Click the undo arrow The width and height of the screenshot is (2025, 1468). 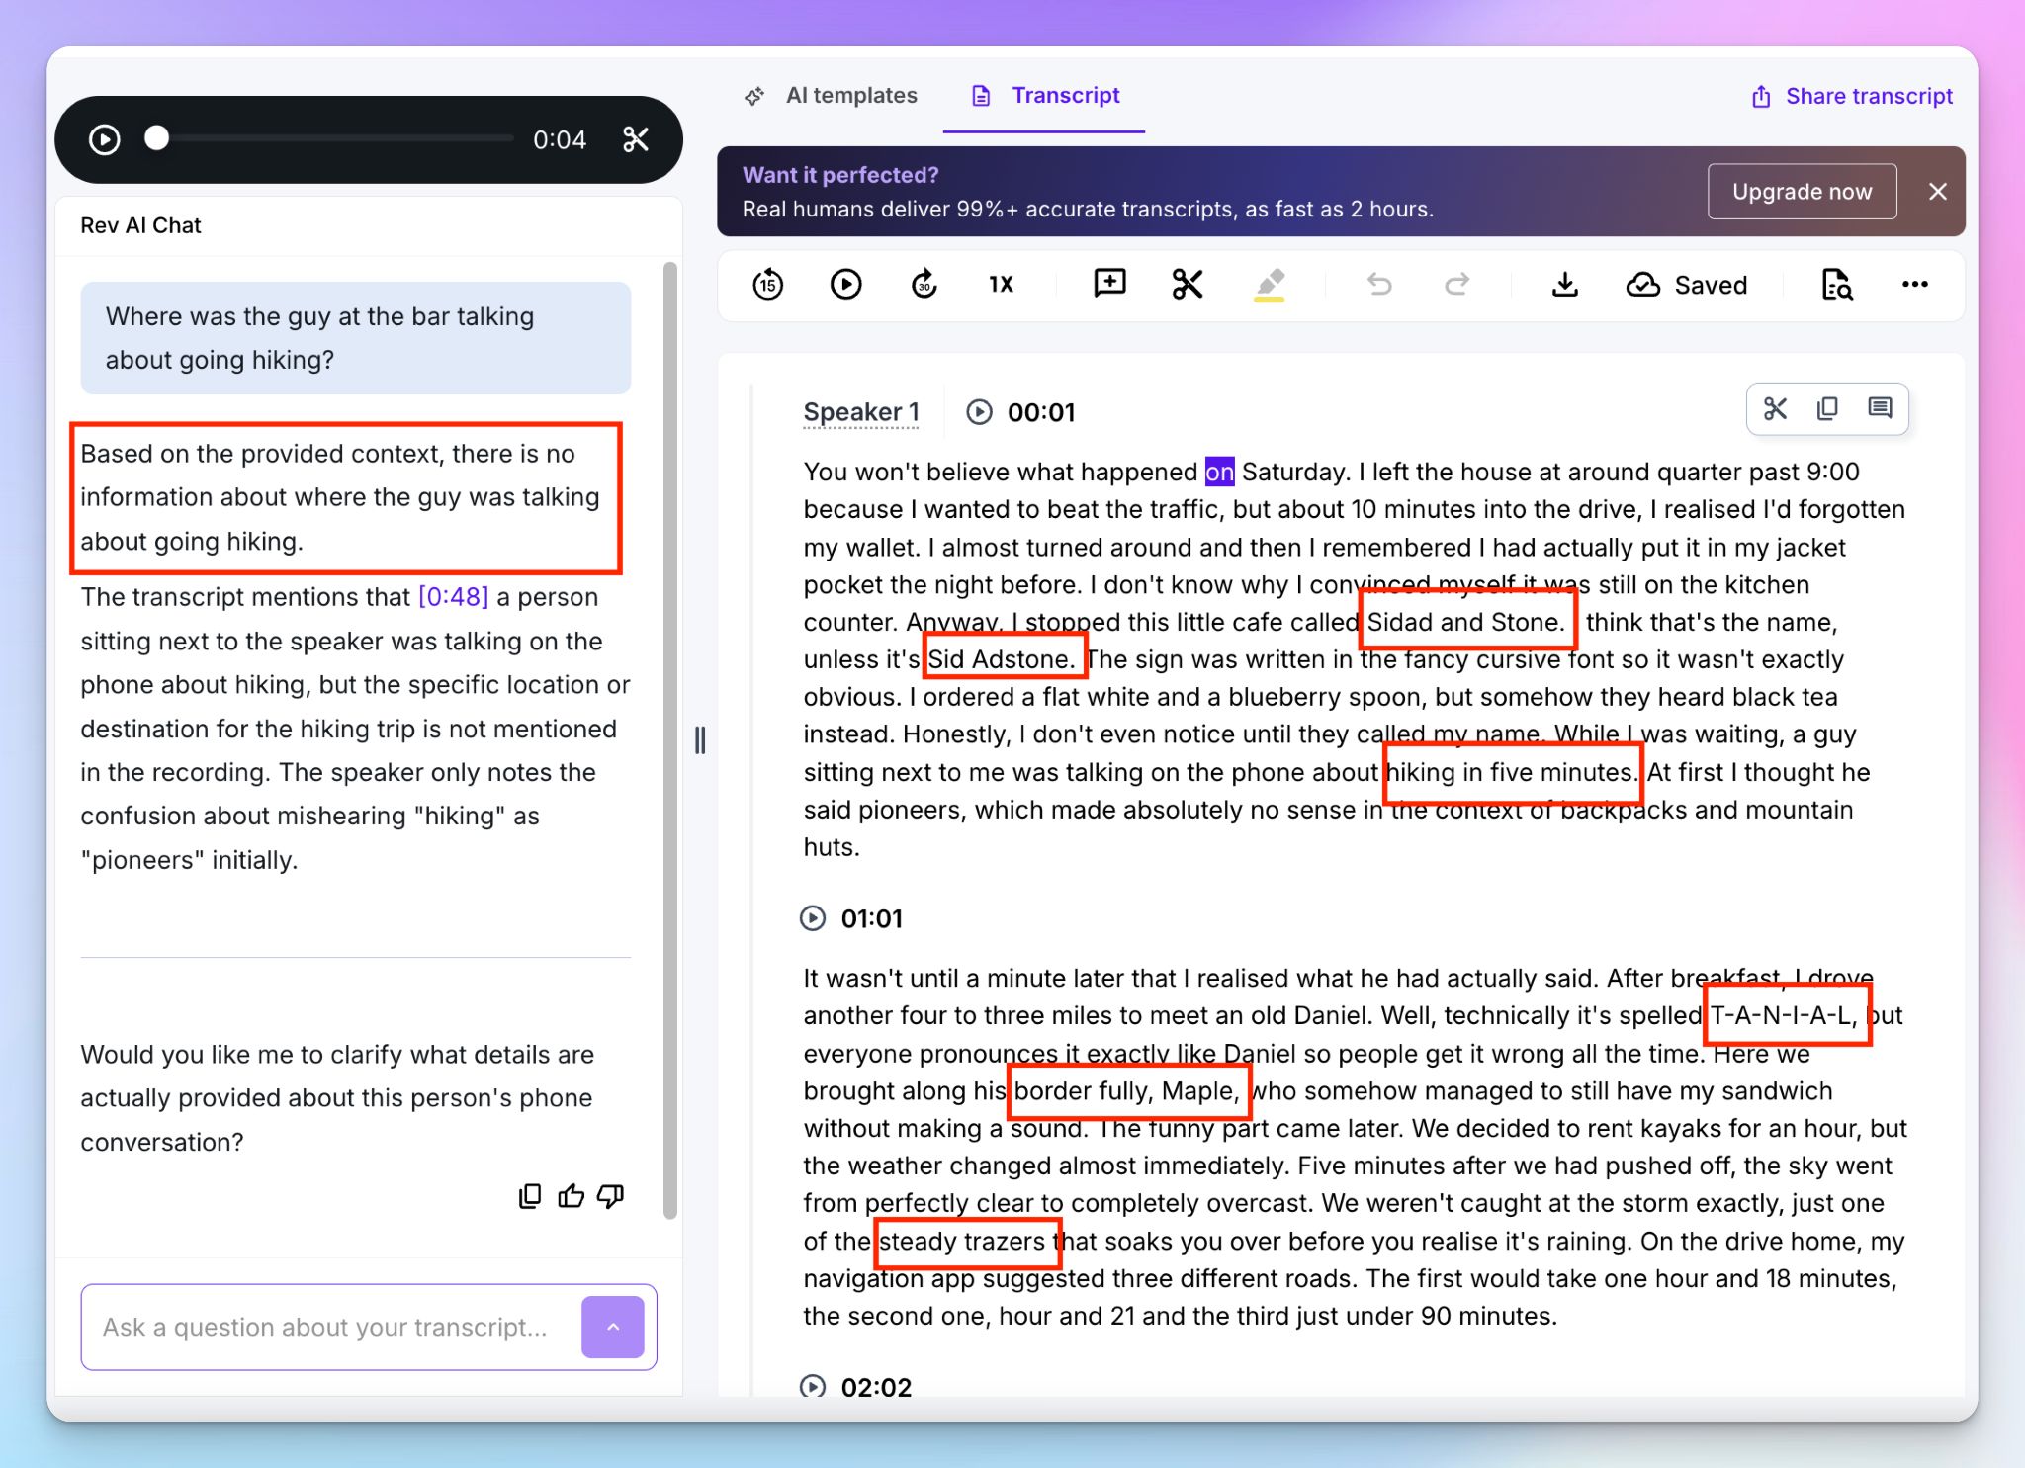coord(1379,285)
